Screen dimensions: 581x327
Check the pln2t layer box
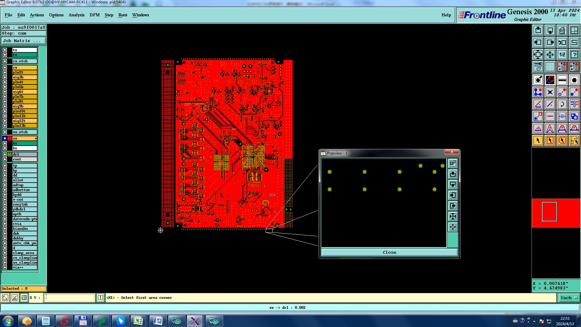[5, 72]
